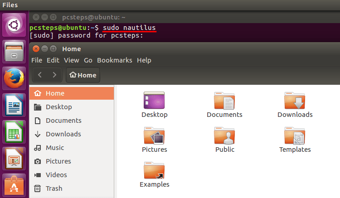
Task: Open the Files manager launcher icon
Action: [x=14, y=52]
